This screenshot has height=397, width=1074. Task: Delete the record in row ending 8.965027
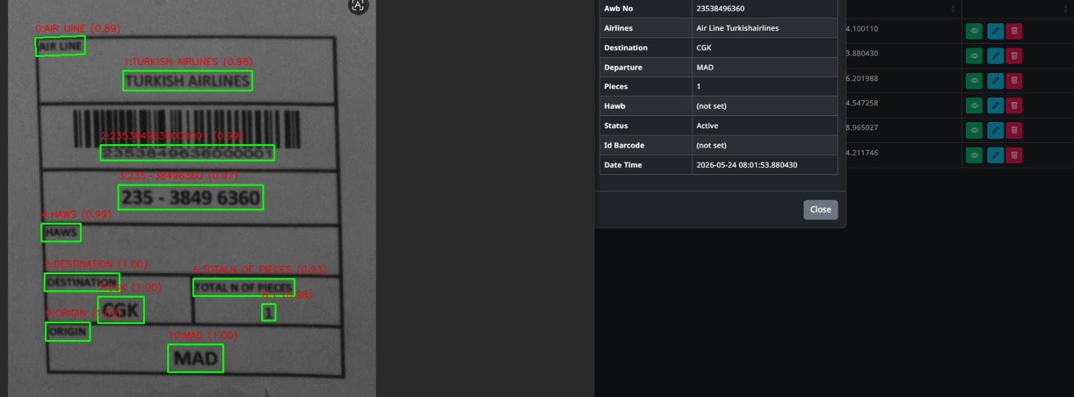pos(1014,130)
